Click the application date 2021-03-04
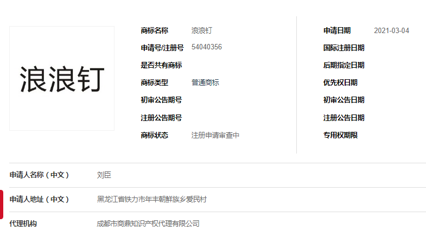This screenshot has width=426, height=236. 391,30
